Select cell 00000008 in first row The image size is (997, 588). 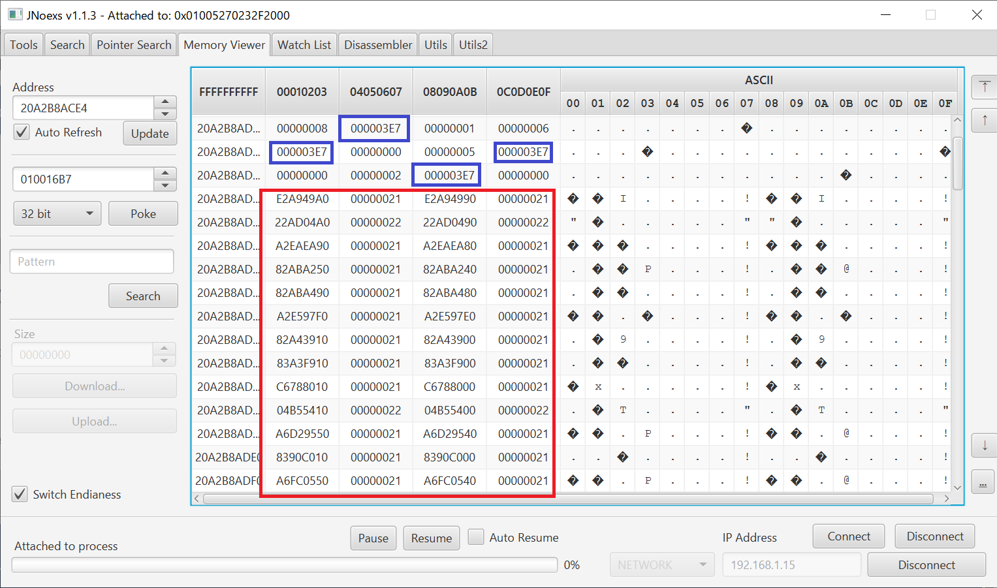pos(302,128)
